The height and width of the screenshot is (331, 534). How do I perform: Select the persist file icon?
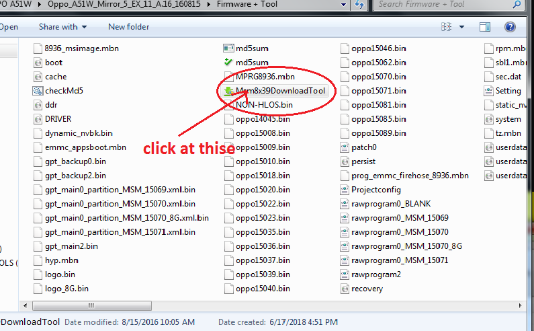tap(345, 161)
